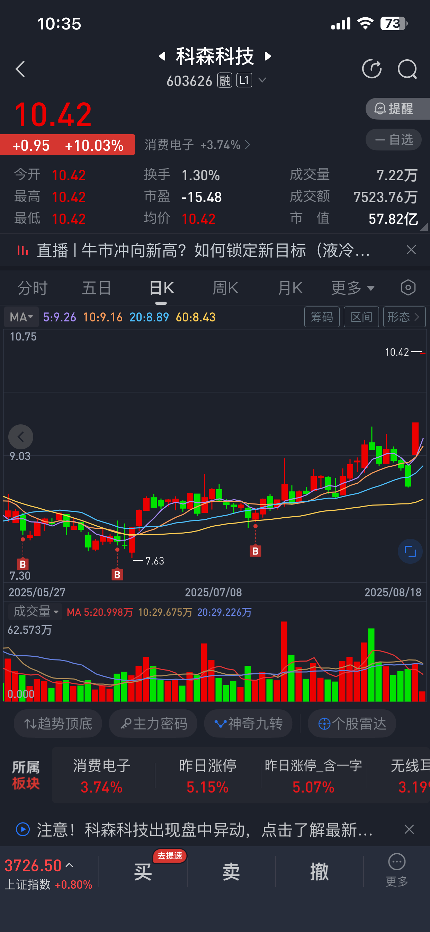This screenshot has height=932, width=430.
Task: Open bottom 更多 menu icon
Action: [x=397, y=870]
